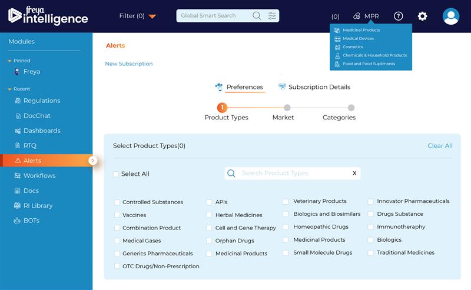Image resolution: width=471 pixels, height=290 pixels.
Task: Click the magnifier icon in Global Smart Search
Action: click(257, 16)
